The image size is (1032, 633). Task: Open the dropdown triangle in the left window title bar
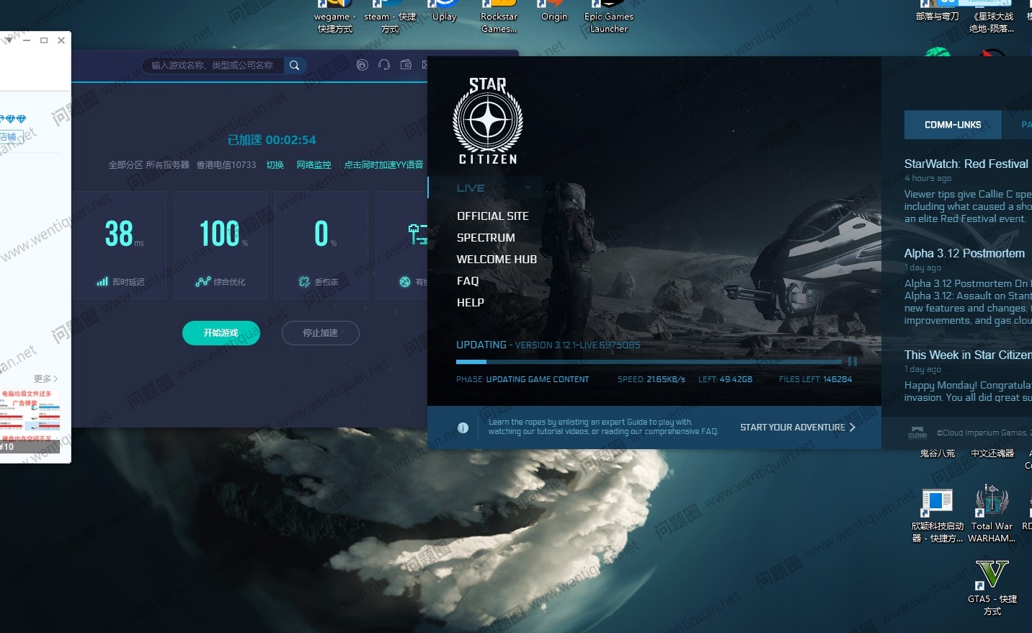(9, 40)
